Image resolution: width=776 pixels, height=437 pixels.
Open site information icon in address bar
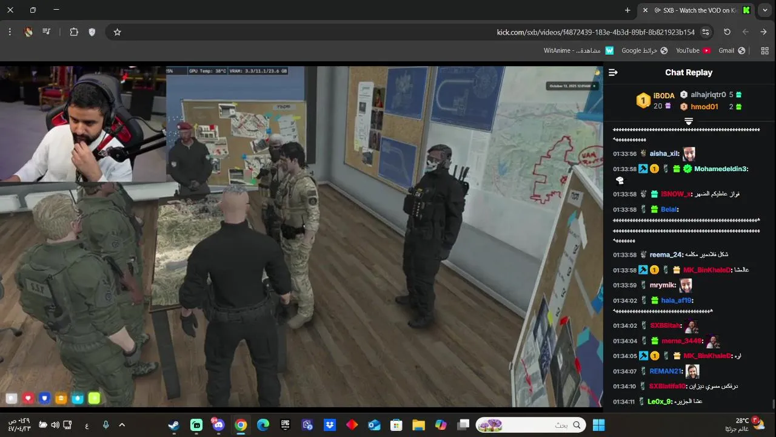[706, 32]
